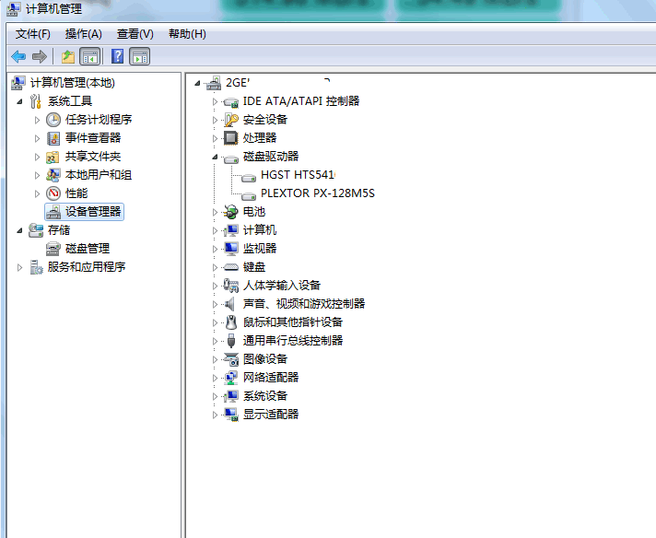The image size is (656, 538).
Task: Expand the 处理器 node arrow
Action: coord(215,138)
